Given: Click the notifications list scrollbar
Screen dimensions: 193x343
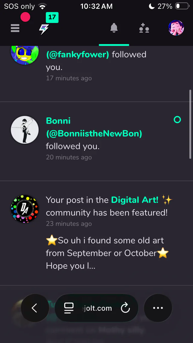Looking at the screenshot, I should [190, 124].
